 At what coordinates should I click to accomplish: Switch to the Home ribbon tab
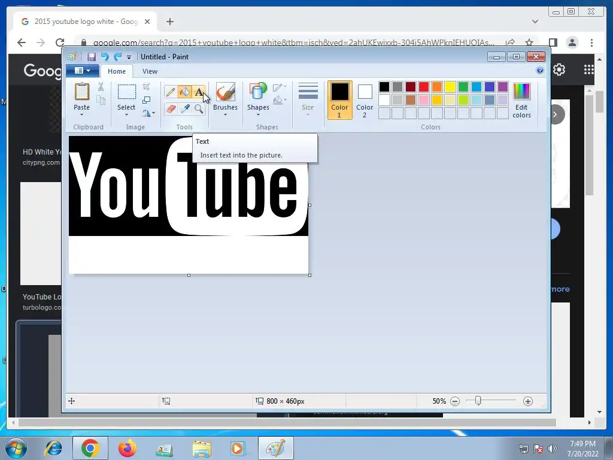point(117,71)
